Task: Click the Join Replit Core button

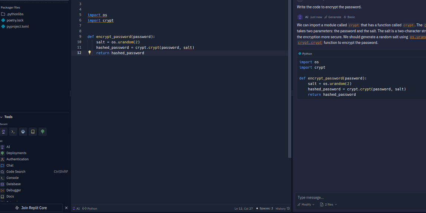Action: pyautogui.click(x=31, y=208)
